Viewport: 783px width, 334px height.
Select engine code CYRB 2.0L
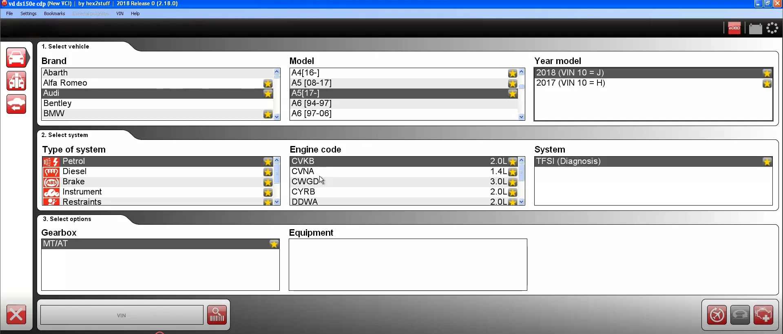pyautogui.click(x=404, y=192)
